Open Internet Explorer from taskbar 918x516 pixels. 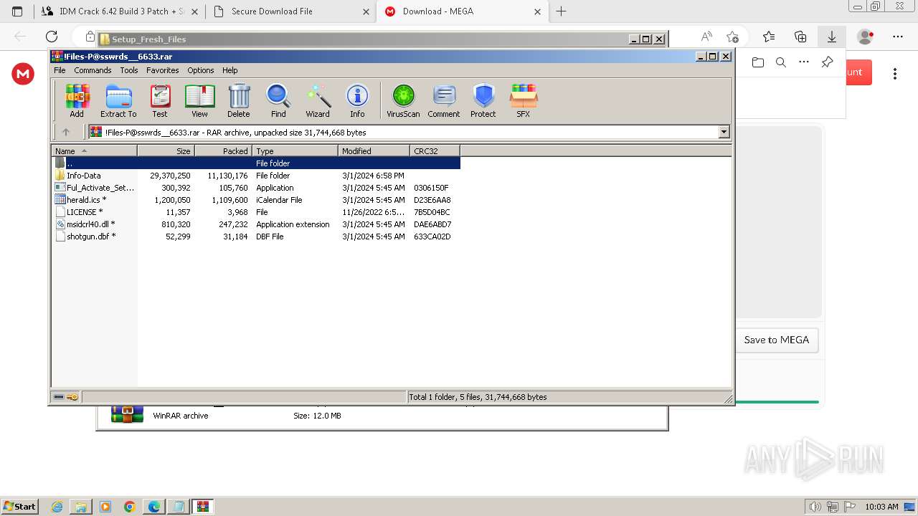(x=57, y=507)
